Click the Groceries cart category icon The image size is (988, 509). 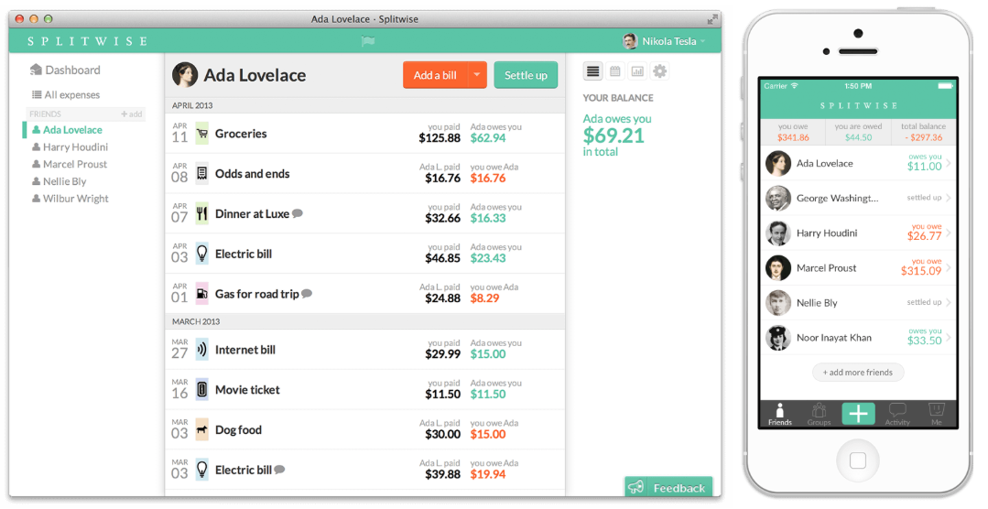[201, 134]
